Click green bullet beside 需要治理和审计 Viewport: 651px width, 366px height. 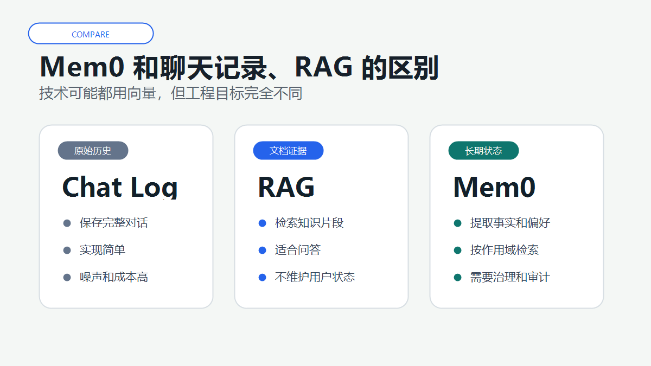tap(458, 277)
